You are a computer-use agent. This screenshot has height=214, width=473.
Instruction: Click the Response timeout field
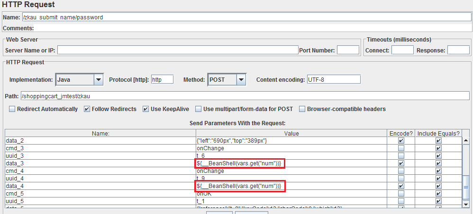click(x=458, y=50)
